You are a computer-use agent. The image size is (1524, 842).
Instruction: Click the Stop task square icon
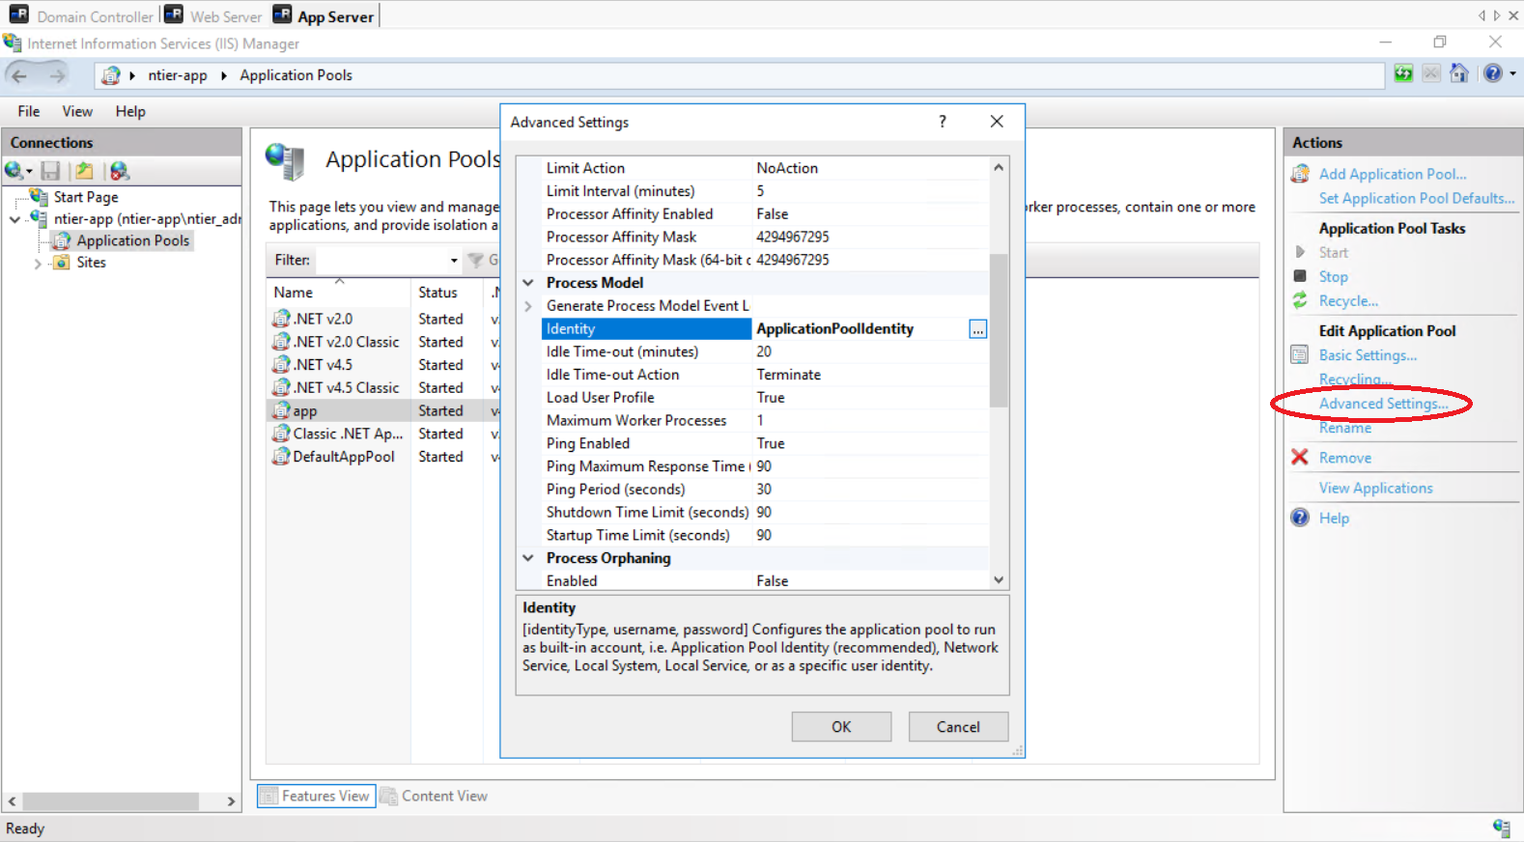point(1300,276)
